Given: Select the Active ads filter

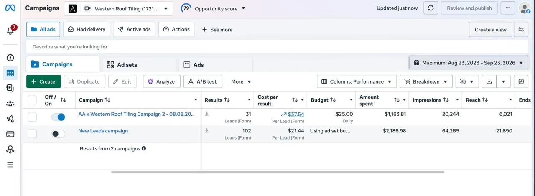Looking at the screenshot, I should point(134,29).
